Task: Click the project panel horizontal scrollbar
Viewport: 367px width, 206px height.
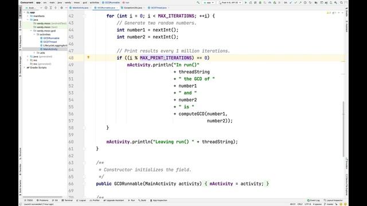Action: [x=42, y=197]
